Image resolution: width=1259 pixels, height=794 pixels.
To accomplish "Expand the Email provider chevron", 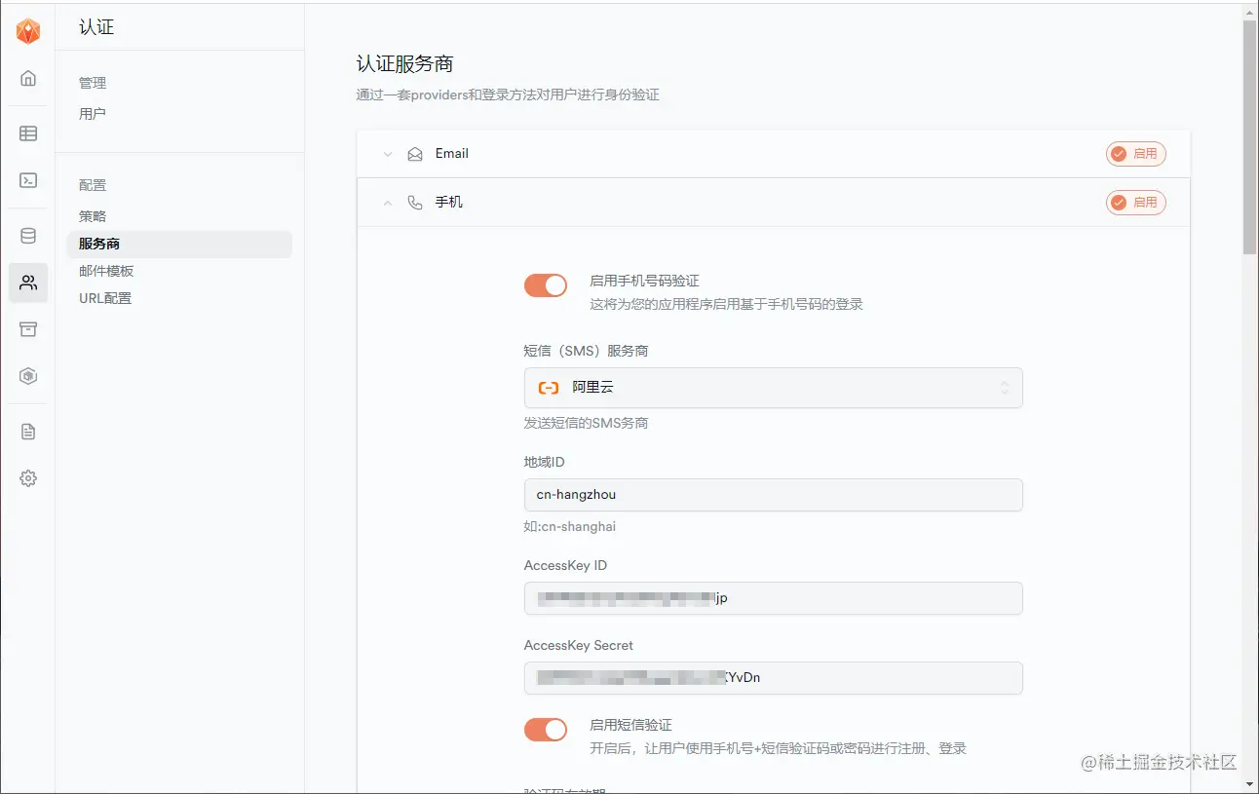I will pyautogui.click(x=388, y=154).
